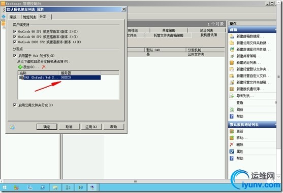
Task: Click the 新建邮箱数据库 icon in actions pane
Action: point(232,36)
